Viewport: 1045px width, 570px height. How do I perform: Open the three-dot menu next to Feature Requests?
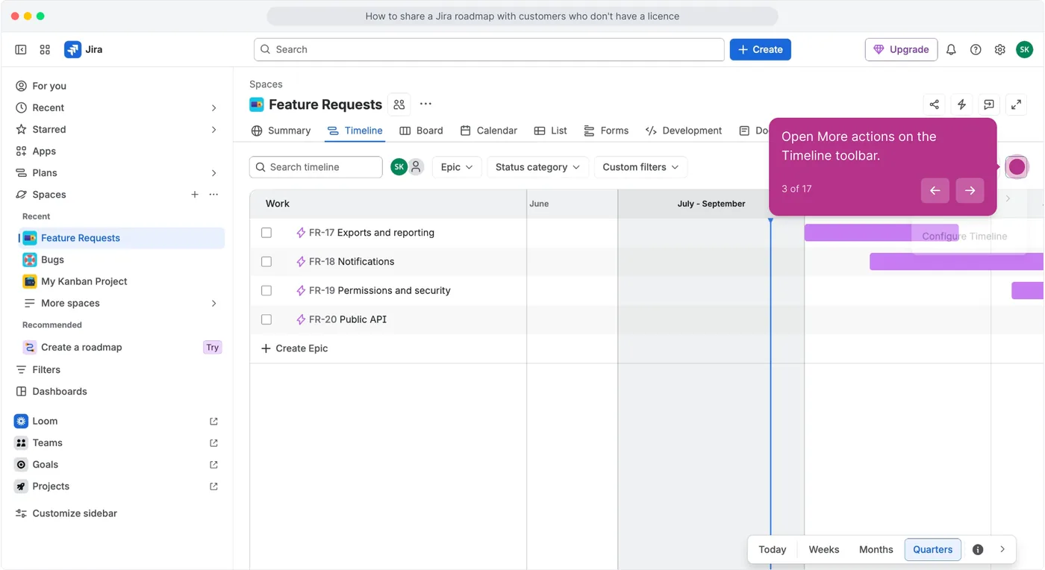point(425,104)
